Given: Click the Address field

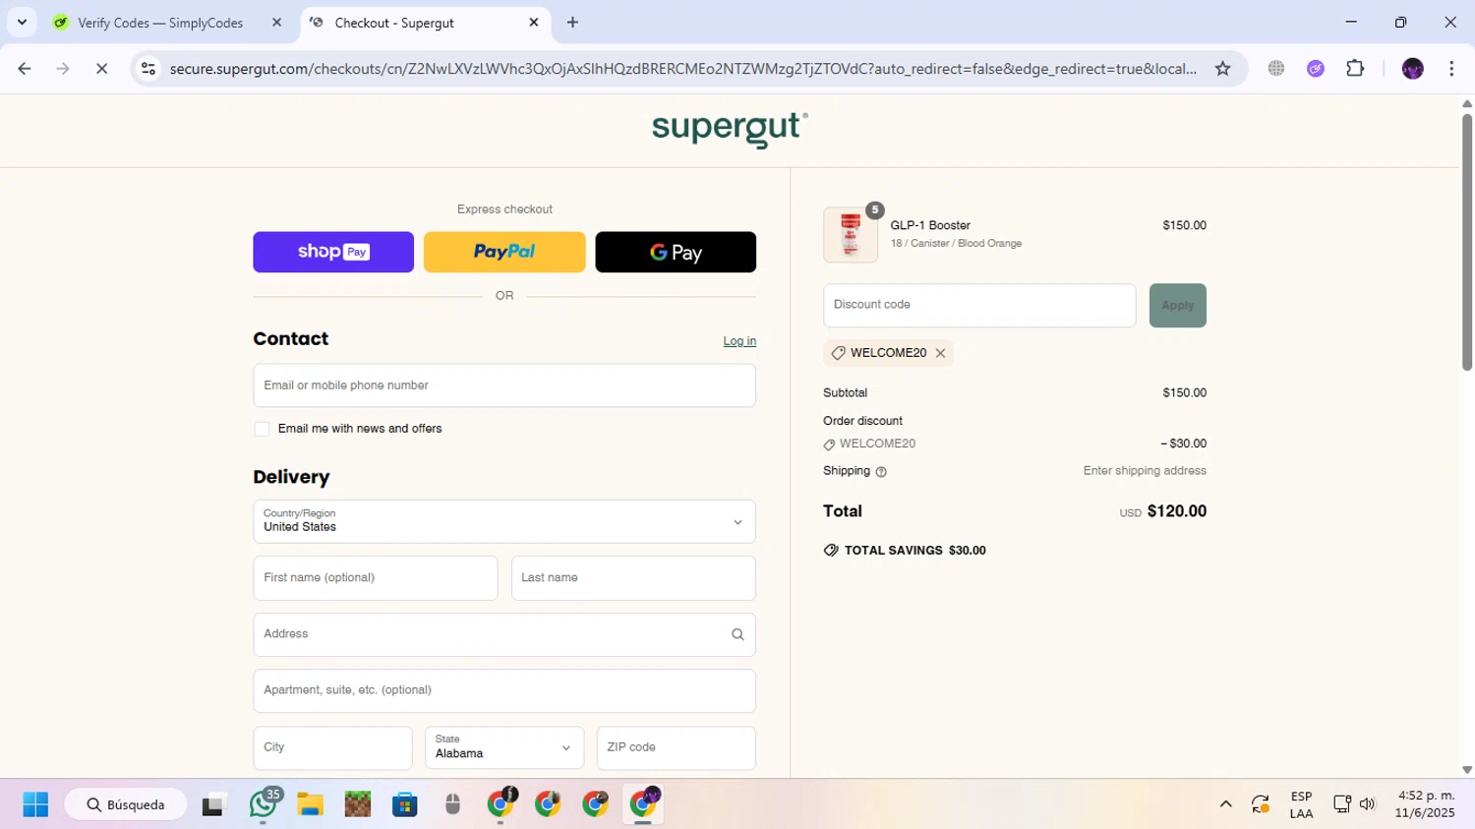Looking at the screenshot, I should pyautogui.click(x=504, y=634).
